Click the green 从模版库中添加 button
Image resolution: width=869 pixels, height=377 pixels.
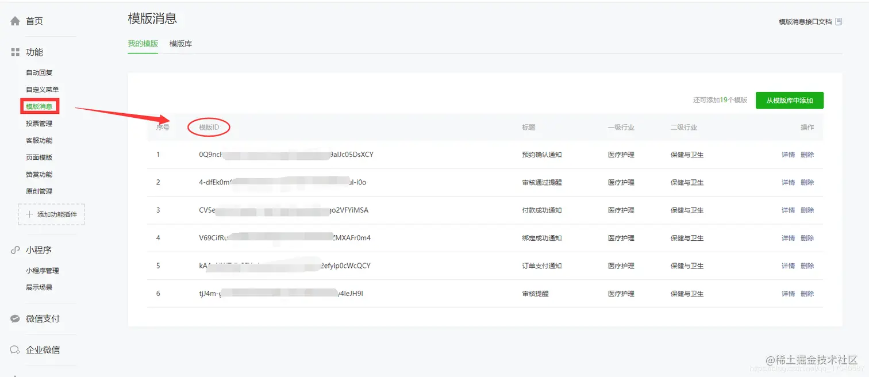(790, 101)
